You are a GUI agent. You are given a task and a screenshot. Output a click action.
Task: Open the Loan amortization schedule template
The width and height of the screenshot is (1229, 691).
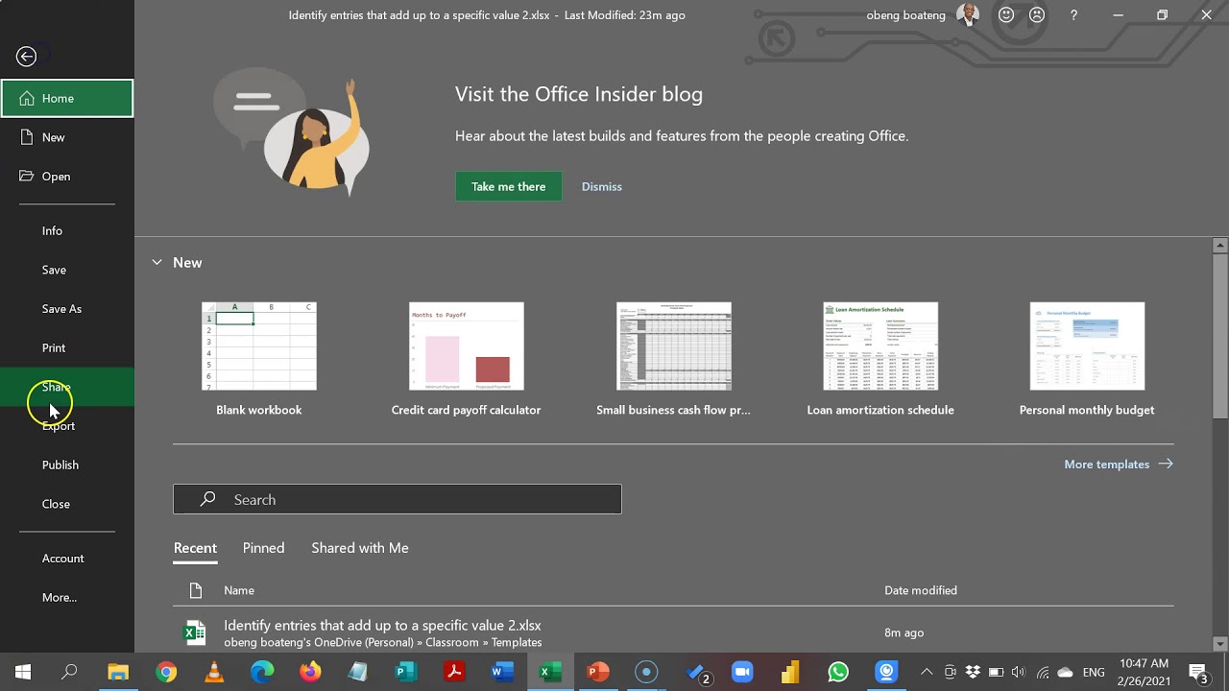(880, 360)
